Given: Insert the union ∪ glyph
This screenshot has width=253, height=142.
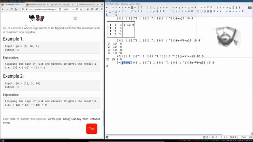Looking at the screenshot, I should 119,11.
